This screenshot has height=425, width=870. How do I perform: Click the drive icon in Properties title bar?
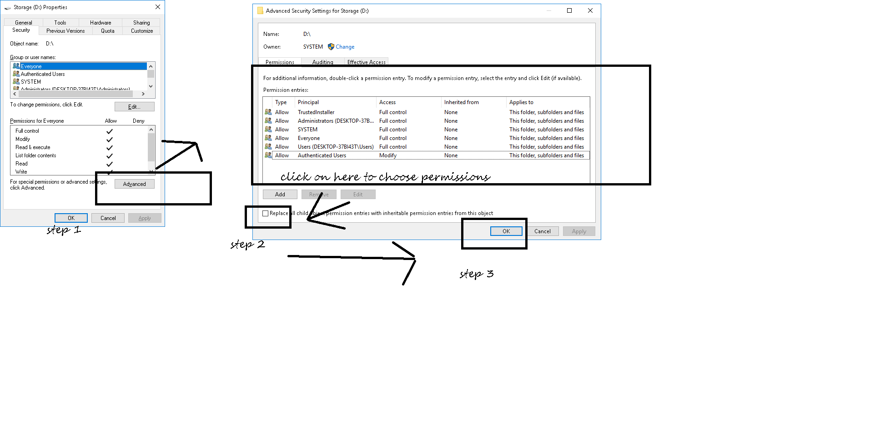[x=8, y=8]
